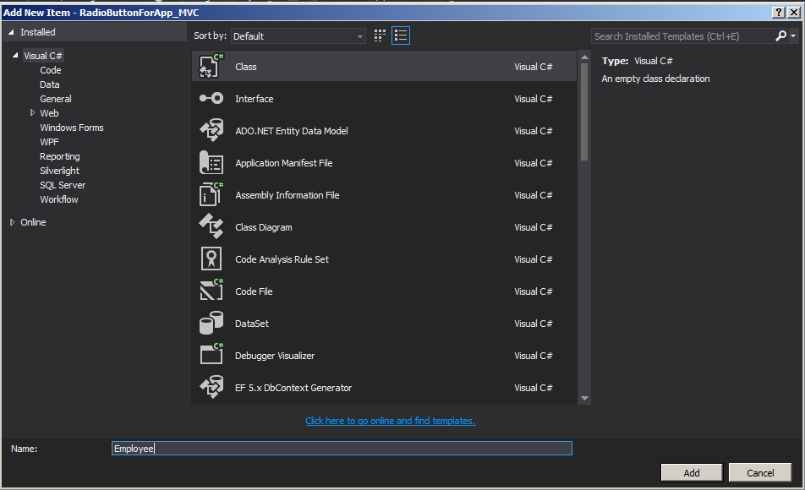
Task: Select the DataSet template icon
Action: 211,324
